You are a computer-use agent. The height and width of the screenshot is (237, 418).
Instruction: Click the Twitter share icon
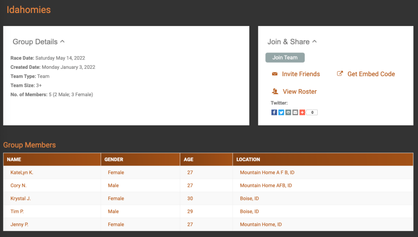pyautogui.click(x=281, y=112)
